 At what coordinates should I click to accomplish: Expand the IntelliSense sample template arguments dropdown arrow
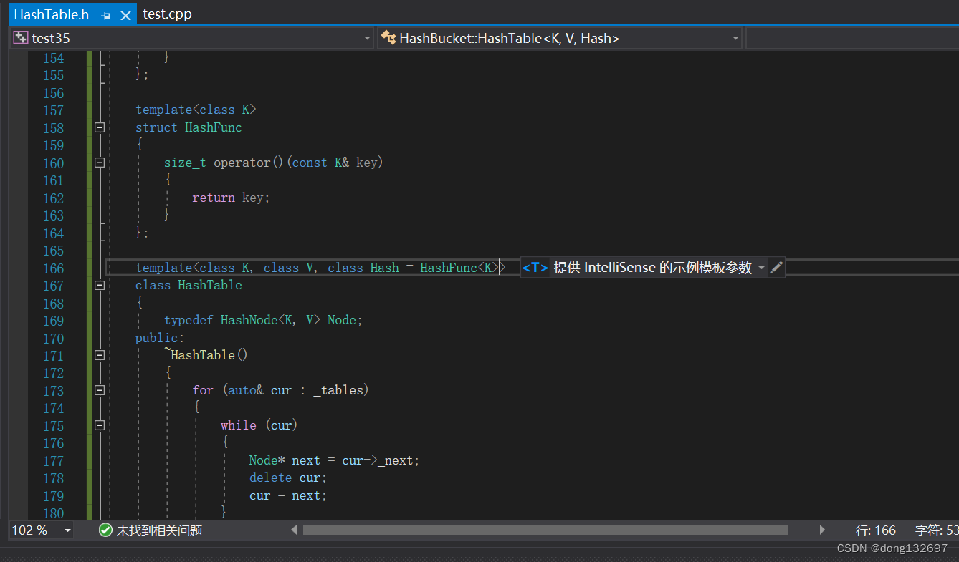click(761, 268)
